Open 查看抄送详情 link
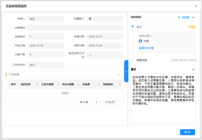 click(146, 48)
